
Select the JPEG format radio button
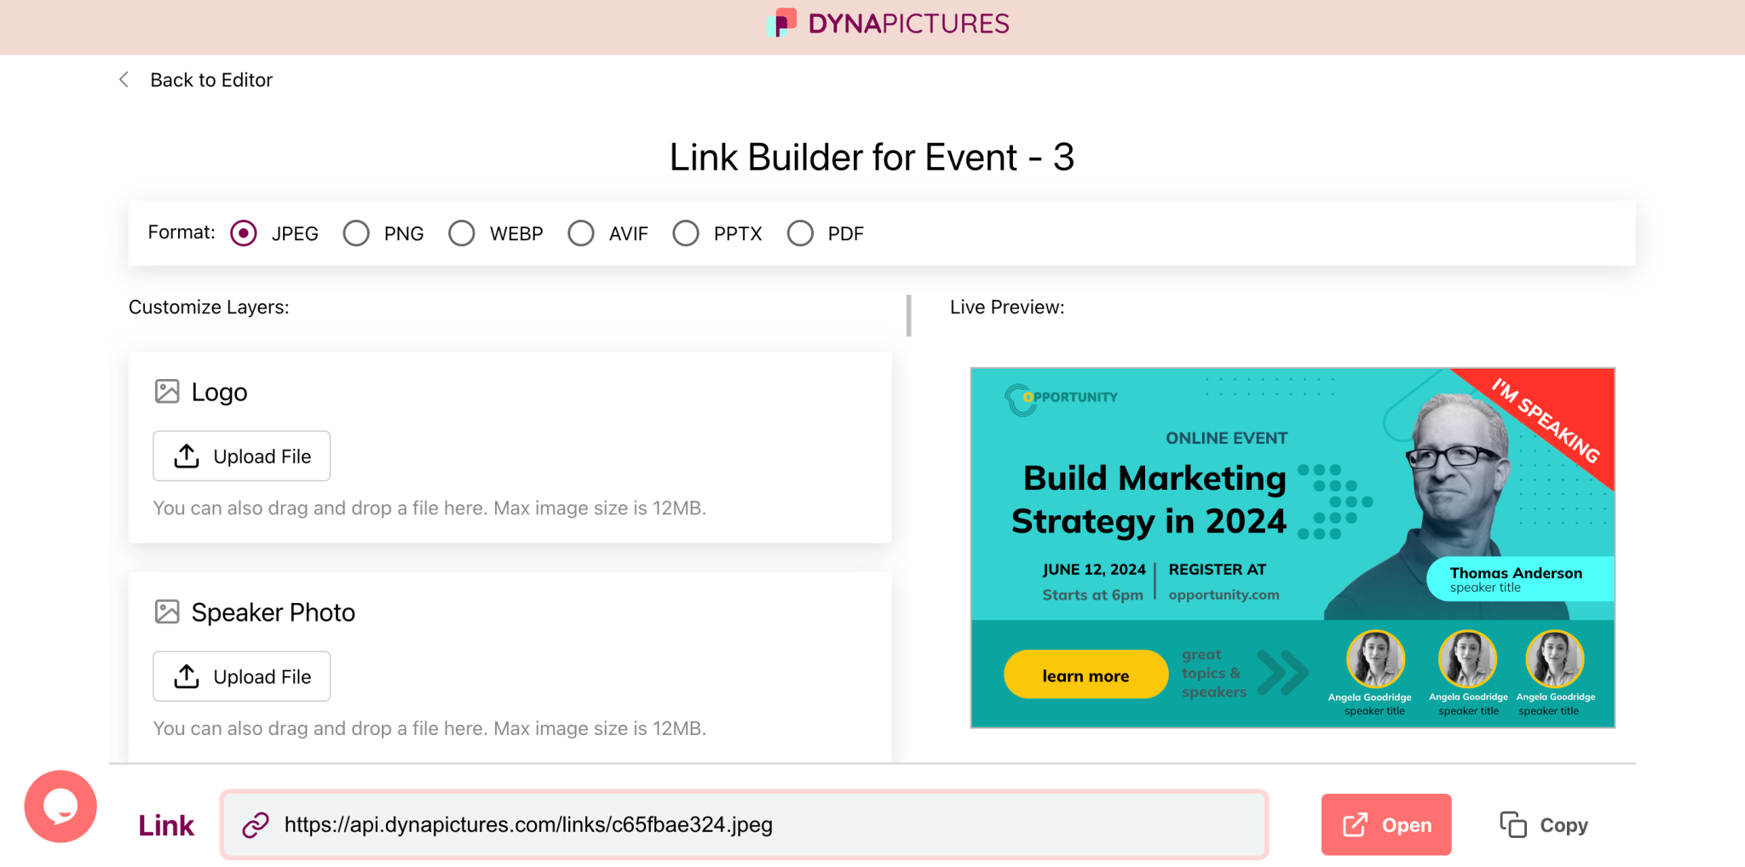point(244,233)
